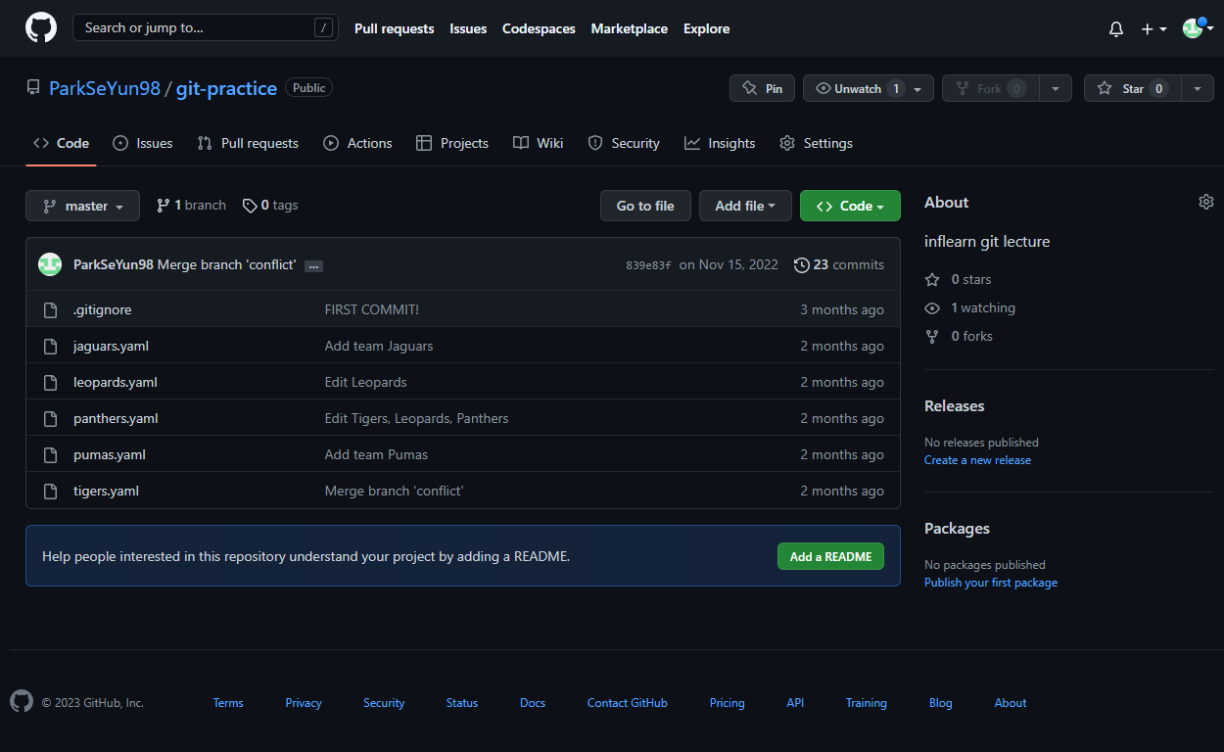
Task: Open the Star lists dropdown arrow
Action: (1198, 88)
